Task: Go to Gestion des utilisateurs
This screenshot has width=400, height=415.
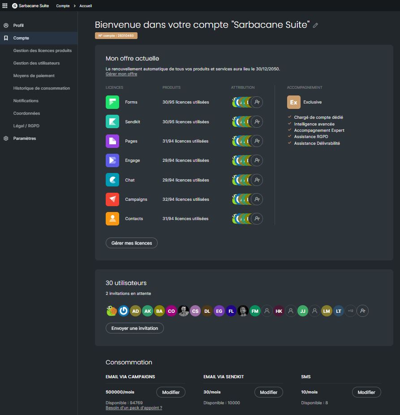Action: click(36, 63)
